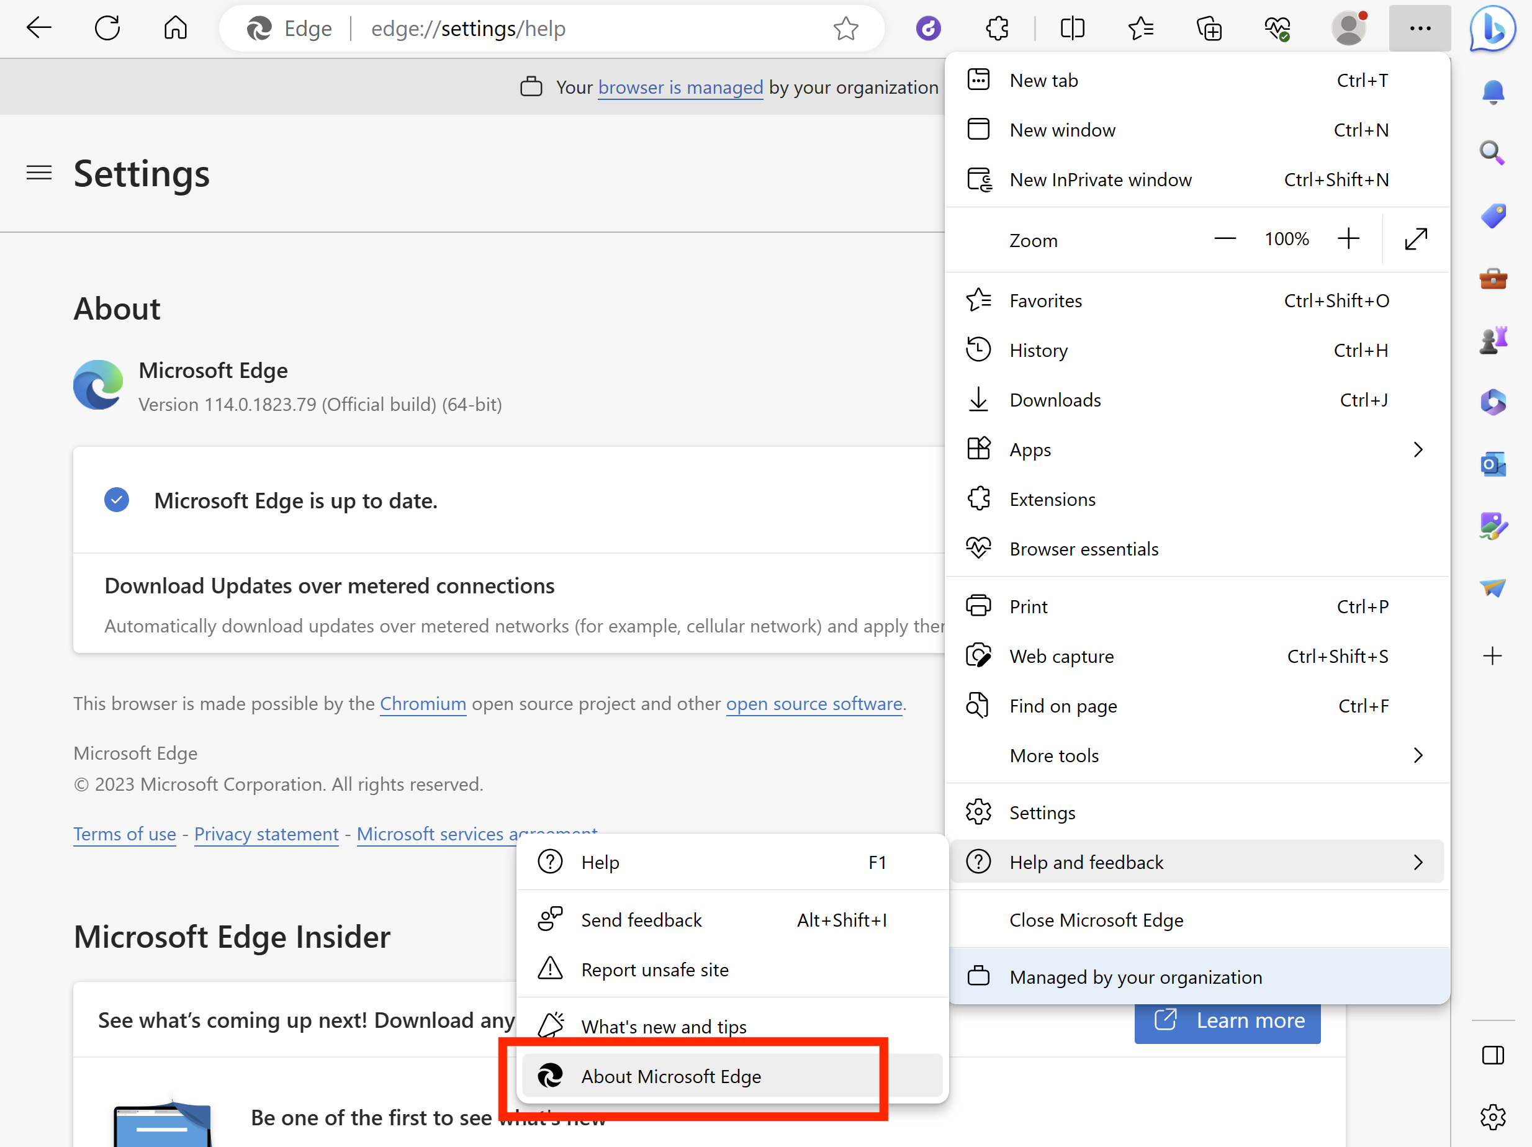The height and width of the screenshot is (1147, 1532).
Task: Open the Terms of use link
Action: pos(125,834)
